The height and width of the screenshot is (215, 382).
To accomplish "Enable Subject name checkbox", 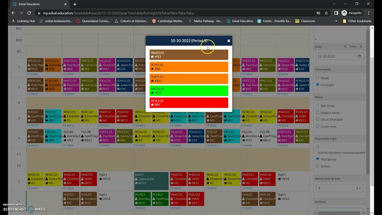I will click(318, 112).
